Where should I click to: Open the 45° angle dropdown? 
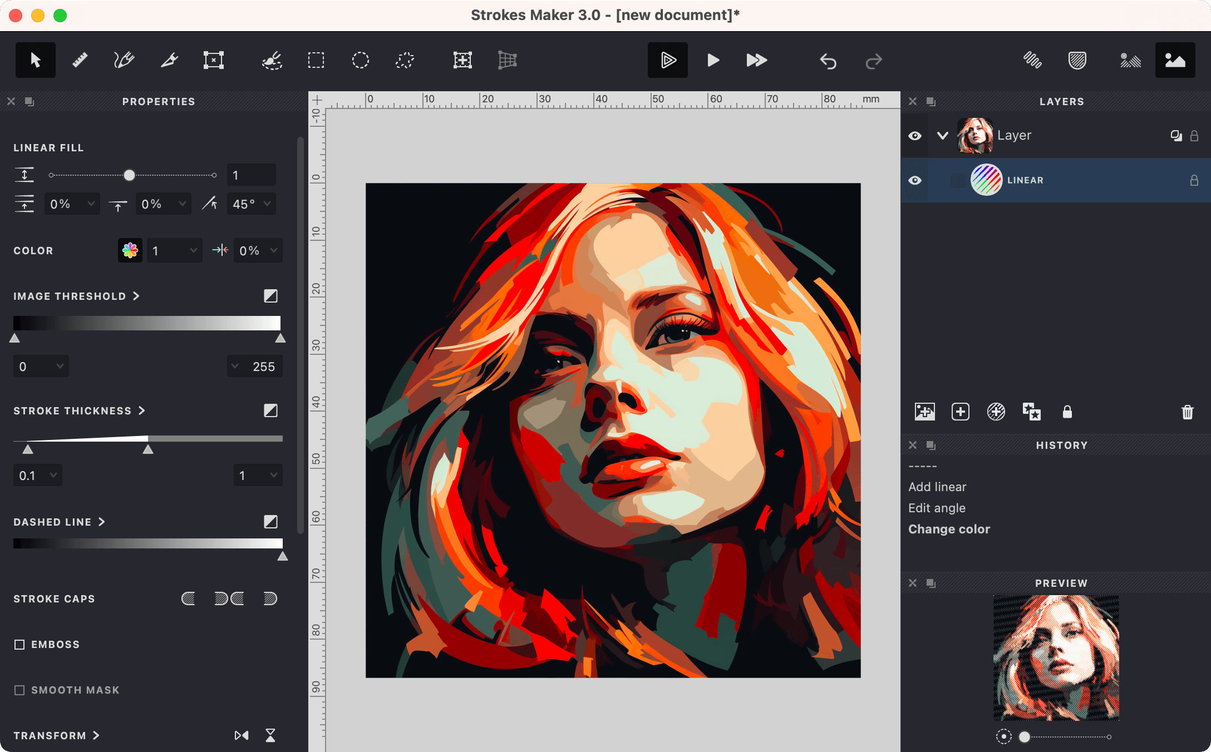252,204
